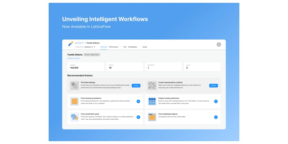This screenshot has width=288, height=144.
Task: Click the Find model blind spots icon
Action: (75, 117)
